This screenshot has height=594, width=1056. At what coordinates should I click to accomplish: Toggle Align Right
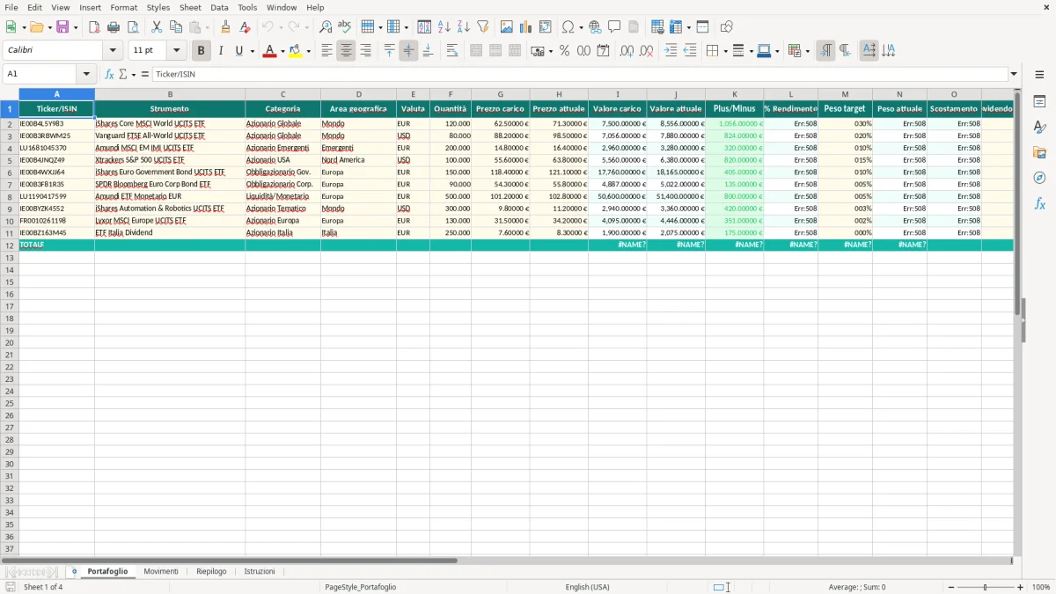[x=365, y=51]
